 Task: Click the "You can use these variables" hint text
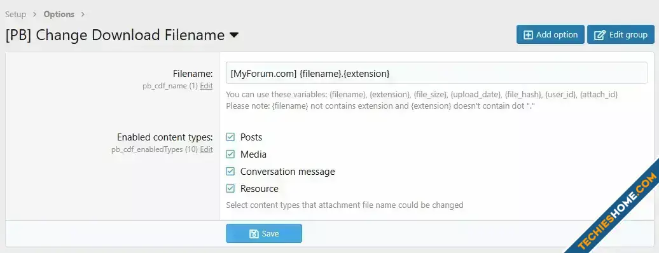click(x=422, y=95)
